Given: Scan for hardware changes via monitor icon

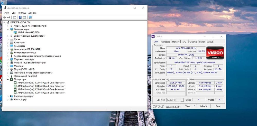Looking at the screenshot, I should (x=30, y=17).
